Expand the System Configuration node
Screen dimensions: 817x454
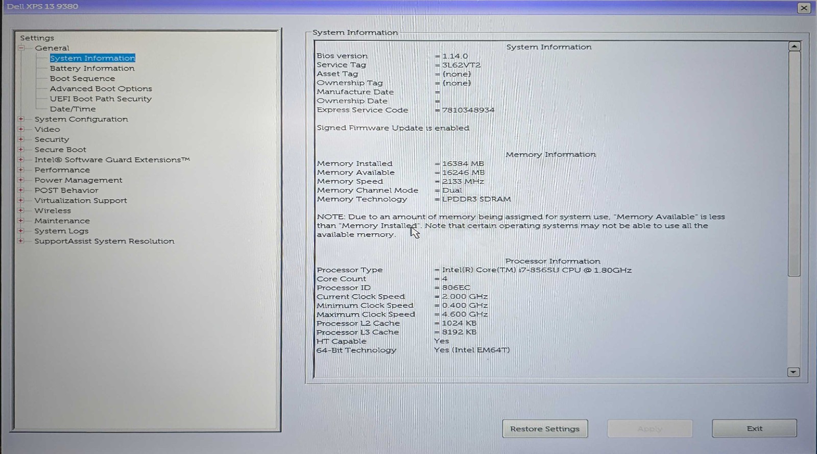(x=21, y=119)
